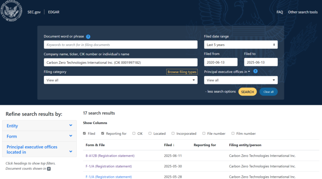Click the document counts badge icon
The width and height of the screenshot is (322, 179).
coord(49,169)
